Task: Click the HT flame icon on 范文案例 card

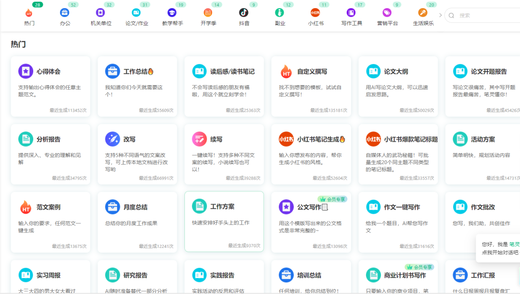Action: (25, 206)
